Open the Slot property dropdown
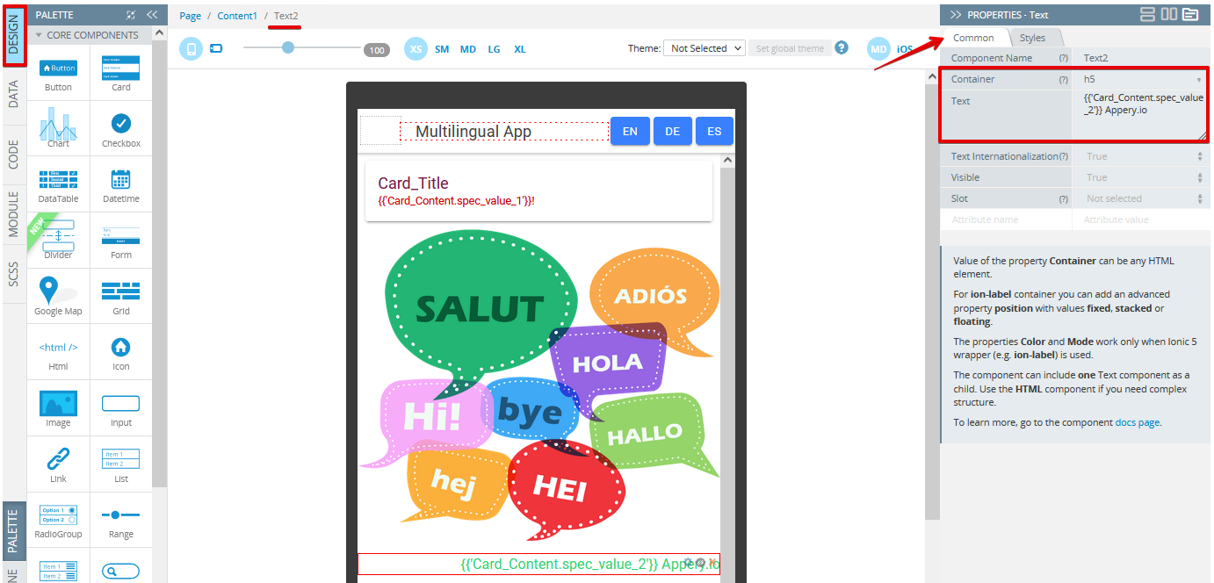Screen dimensions: 1214x583 pos(1142,198)
